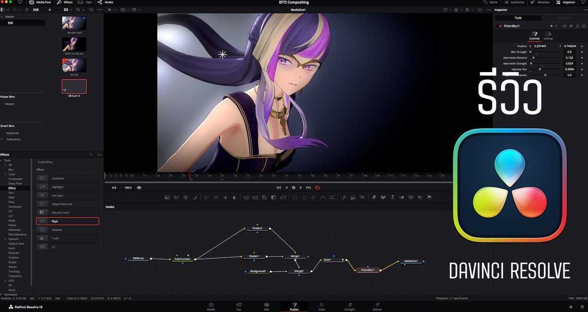
Task: Add a Polygon mask from the toolbar
Action: click(314, 197)
